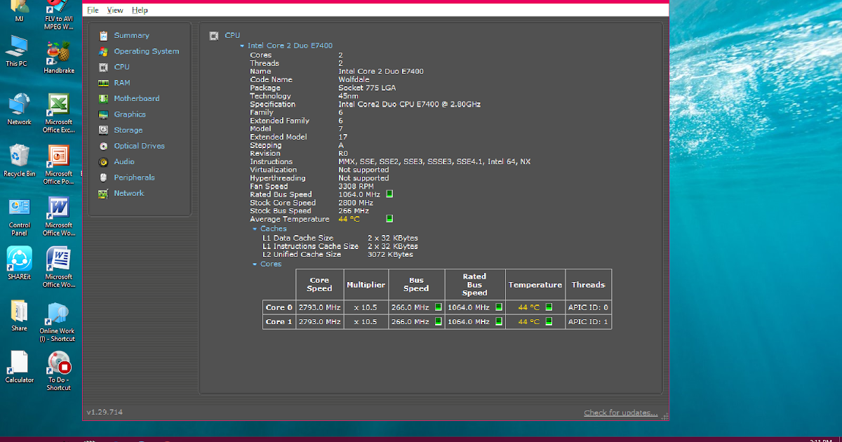Click the Code Name value Wolfdale
Screen dimensions: 842x442
click(354, 79)
